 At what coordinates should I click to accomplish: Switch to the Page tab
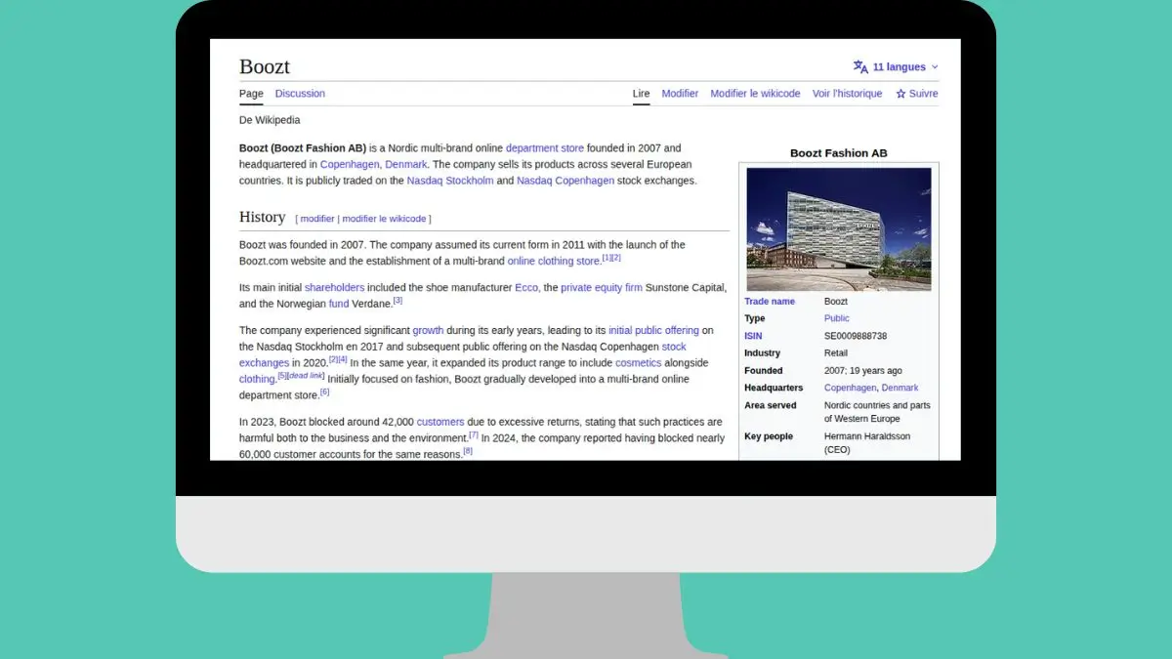click(251, 94)
